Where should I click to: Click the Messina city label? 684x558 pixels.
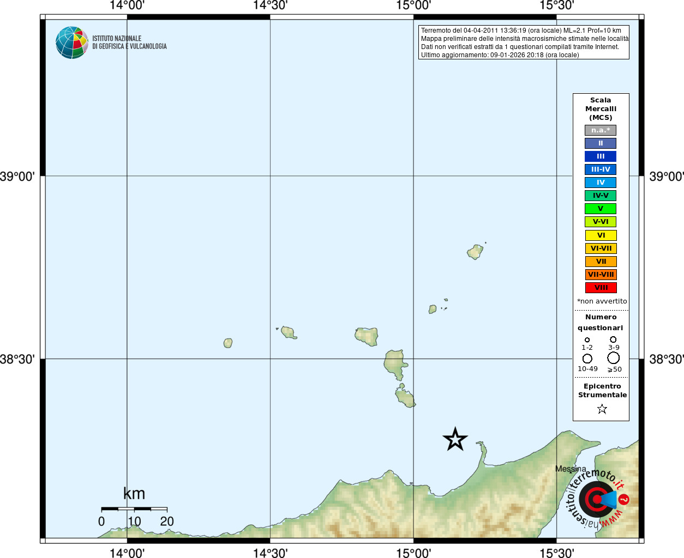[x=571, y=469]
